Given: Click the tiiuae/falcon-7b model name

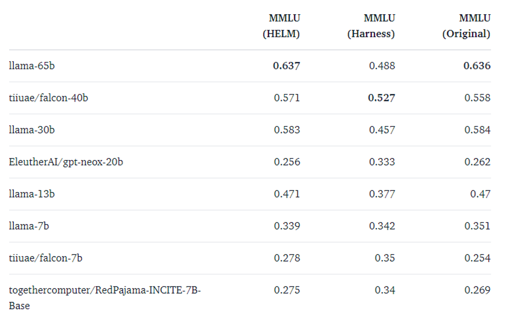Looking at the screenshot, I should pos(45,258).
